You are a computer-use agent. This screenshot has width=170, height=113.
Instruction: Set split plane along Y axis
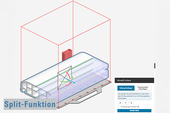126,103
